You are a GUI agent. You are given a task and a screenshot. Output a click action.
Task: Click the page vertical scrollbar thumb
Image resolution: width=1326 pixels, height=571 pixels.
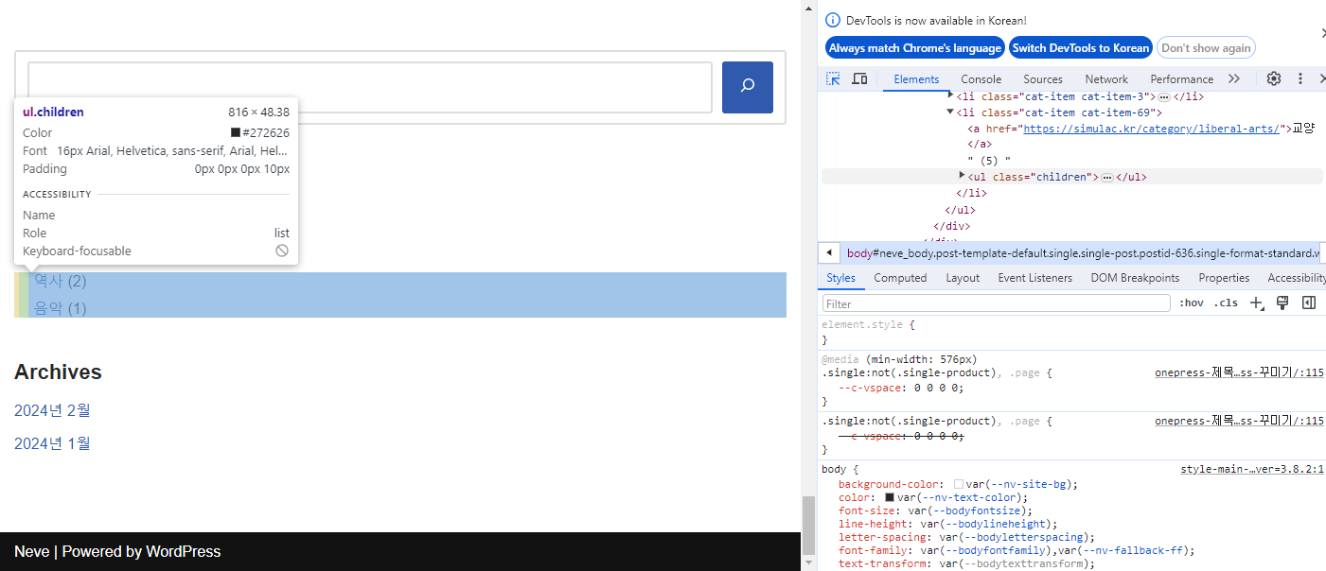click(808, 527)
